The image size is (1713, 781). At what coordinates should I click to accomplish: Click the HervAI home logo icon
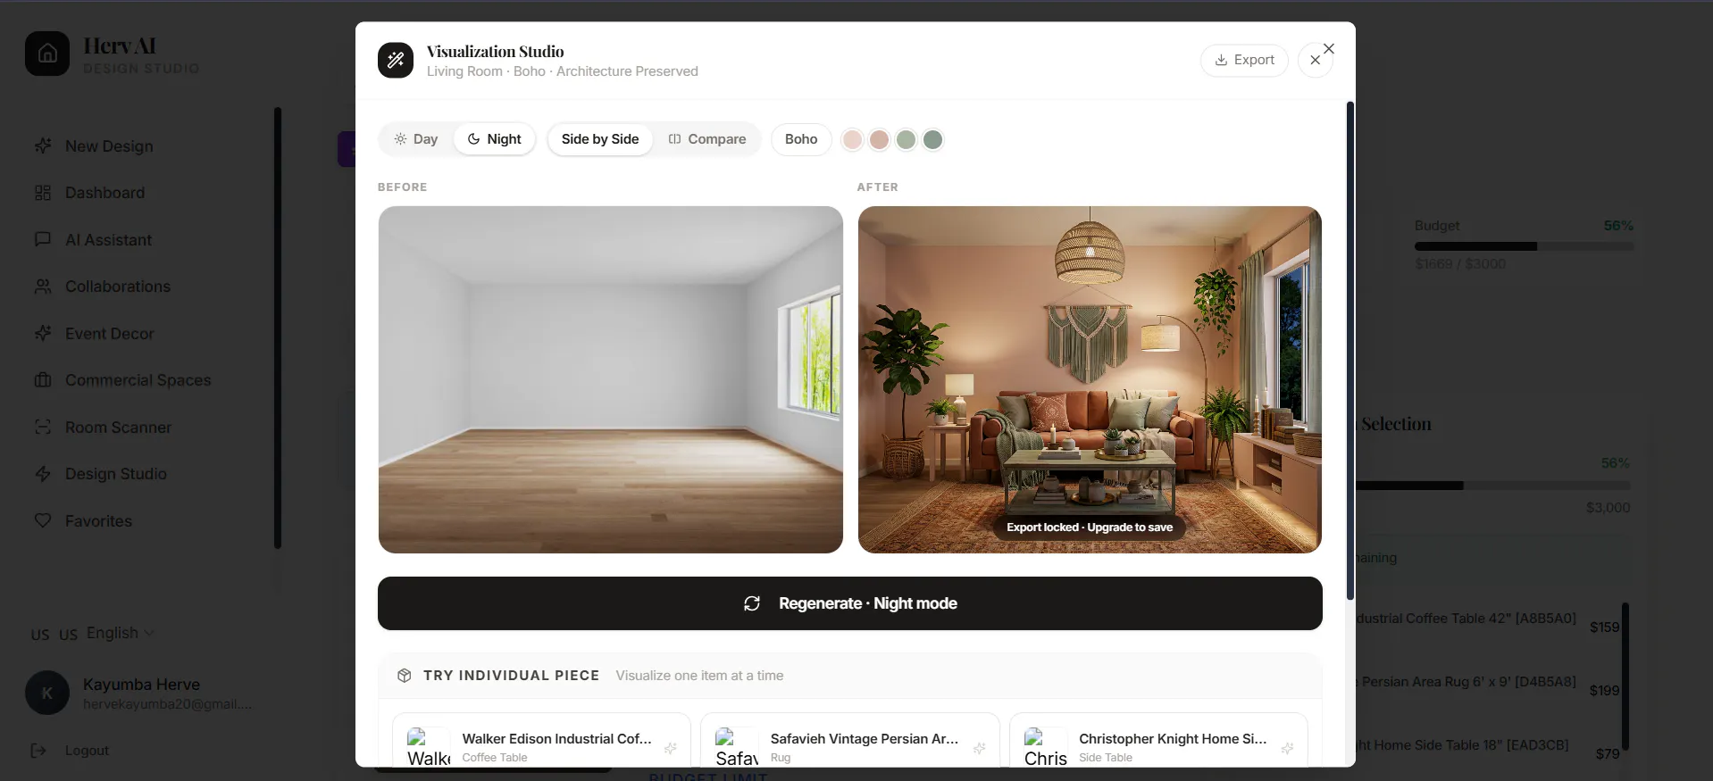coord(47,54)
